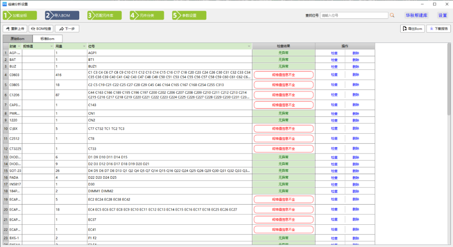Open the 封装 column filter dropdown
Viewport: 453px width, 247px height.
click(19, 46)
